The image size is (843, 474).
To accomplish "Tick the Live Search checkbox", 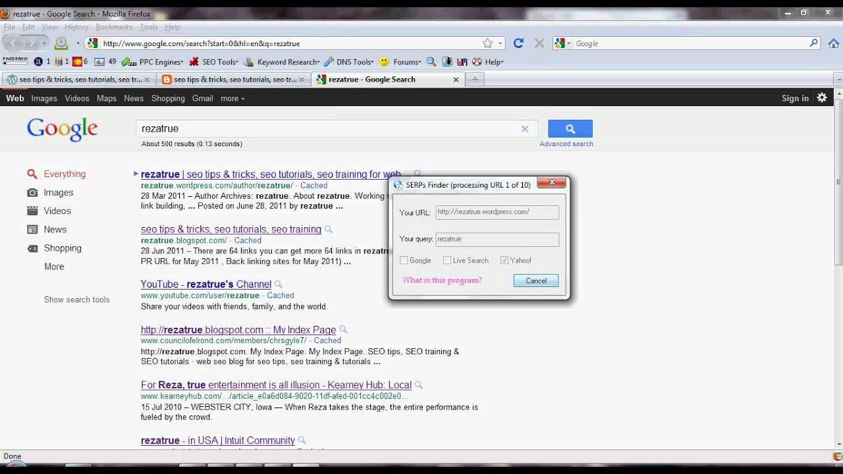I will pos(447,261).
